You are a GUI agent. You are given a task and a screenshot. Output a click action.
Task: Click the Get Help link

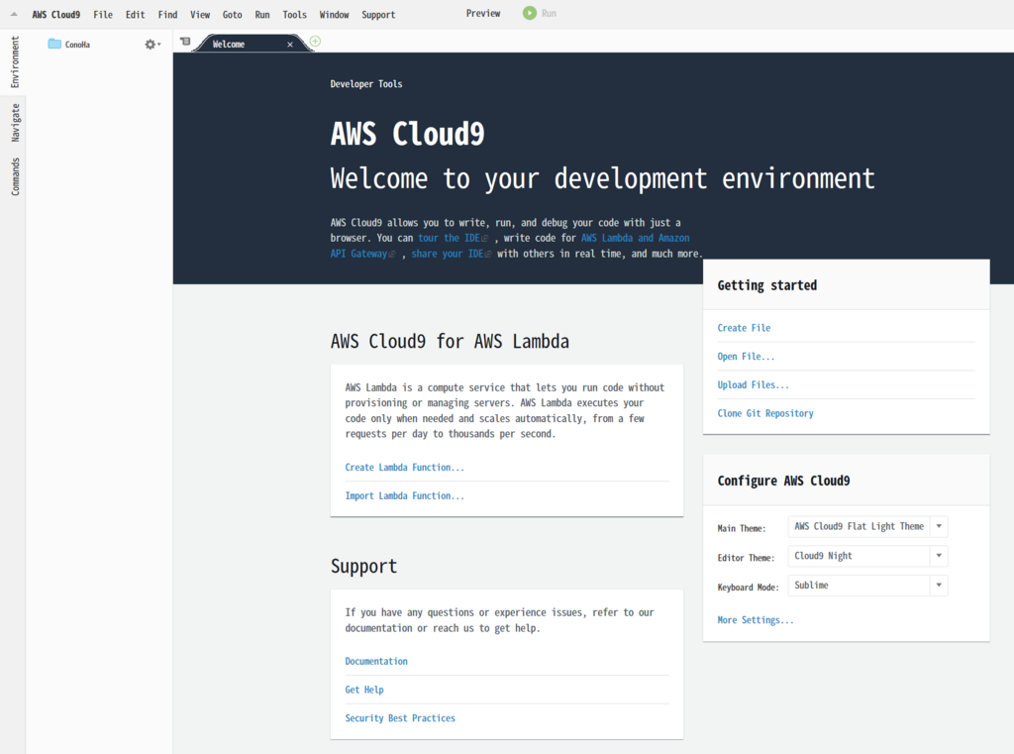pos(364,690)
